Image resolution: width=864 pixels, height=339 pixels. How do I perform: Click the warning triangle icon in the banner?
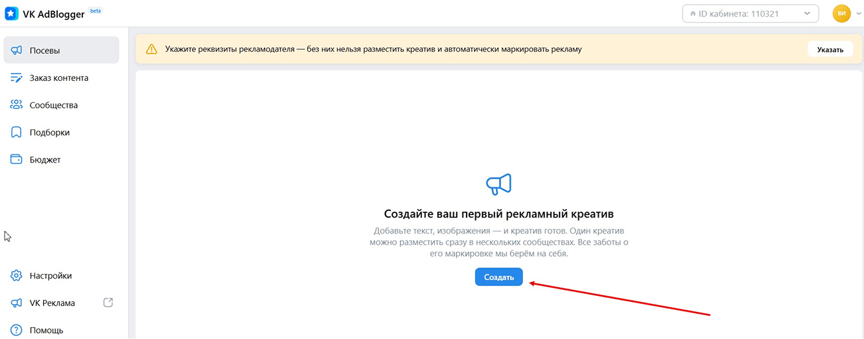tap(152, 49)
